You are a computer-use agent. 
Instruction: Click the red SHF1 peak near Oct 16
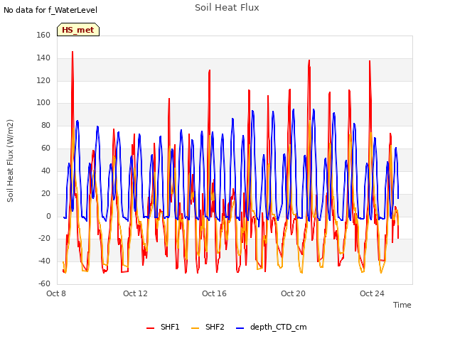click(x=209, y=70)
